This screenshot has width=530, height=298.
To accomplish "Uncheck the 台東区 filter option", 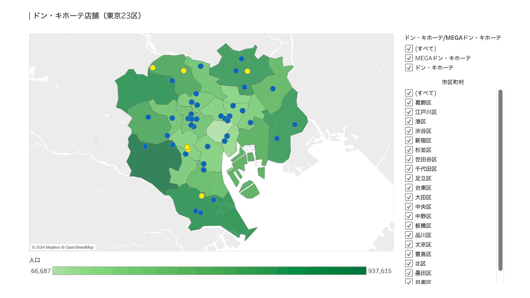I will 409,188.
